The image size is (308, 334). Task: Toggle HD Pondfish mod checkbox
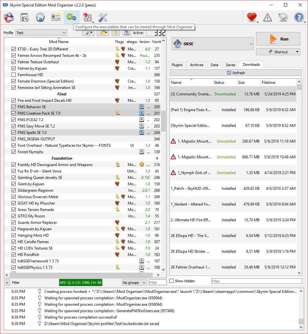pyautogui.click(x=13, y=255)
